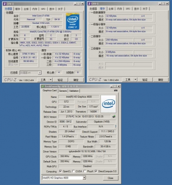The height and width of the screenshot is (185, 172).
Task: Click the Bus Interface question mark icon
Action: click(116, 127)
